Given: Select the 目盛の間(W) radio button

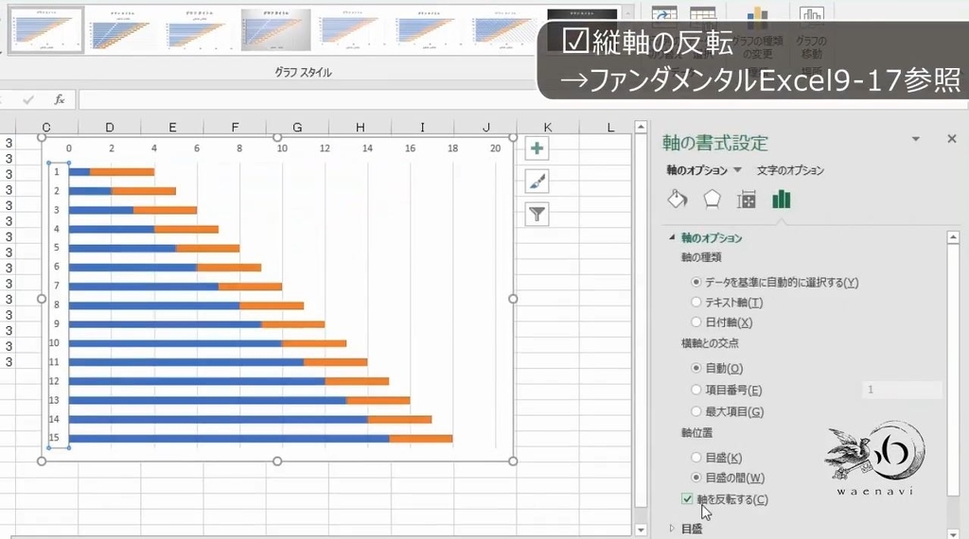Looking at the screenshot, I should (x=696, y=478).
